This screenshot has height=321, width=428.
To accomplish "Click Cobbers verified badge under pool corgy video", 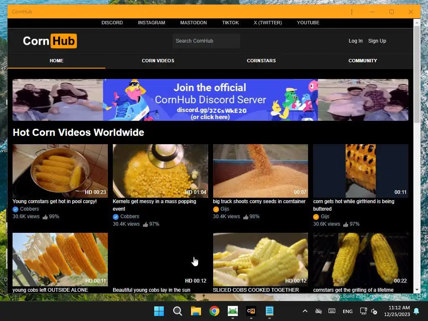I will click(15, 209).
